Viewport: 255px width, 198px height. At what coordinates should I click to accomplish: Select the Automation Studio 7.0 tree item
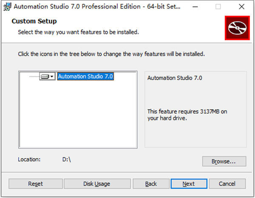85,77
